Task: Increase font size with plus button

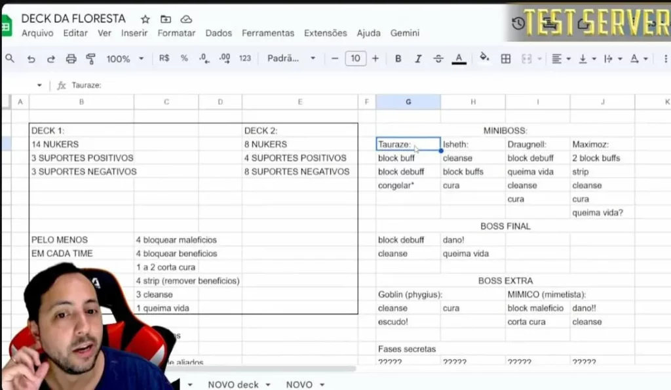Action: click(375, 58)
